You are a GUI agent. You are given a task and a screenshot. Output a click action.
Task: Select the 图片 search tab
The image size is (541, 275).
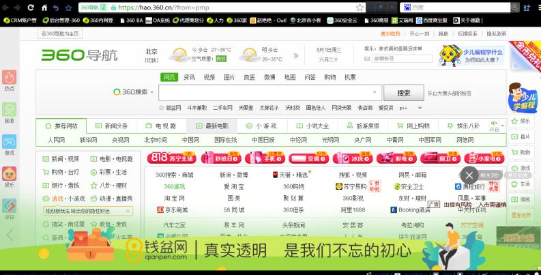click(229, 77)
